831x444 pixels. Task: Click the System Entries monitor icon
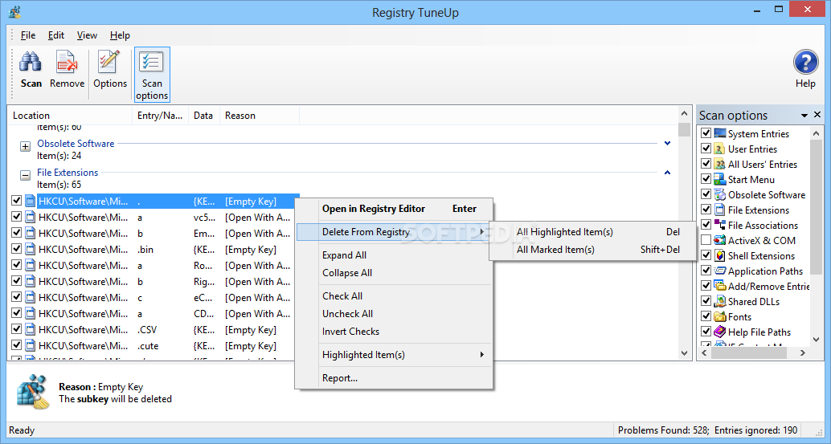(x=720, y=133)
